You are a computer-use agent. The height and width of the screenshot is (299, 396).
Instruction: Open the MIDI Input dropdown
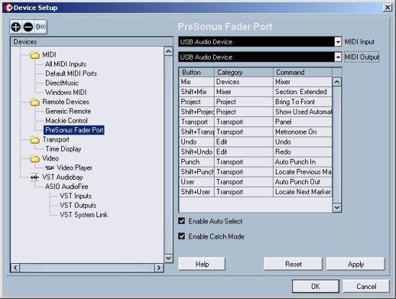coord(338,42)
